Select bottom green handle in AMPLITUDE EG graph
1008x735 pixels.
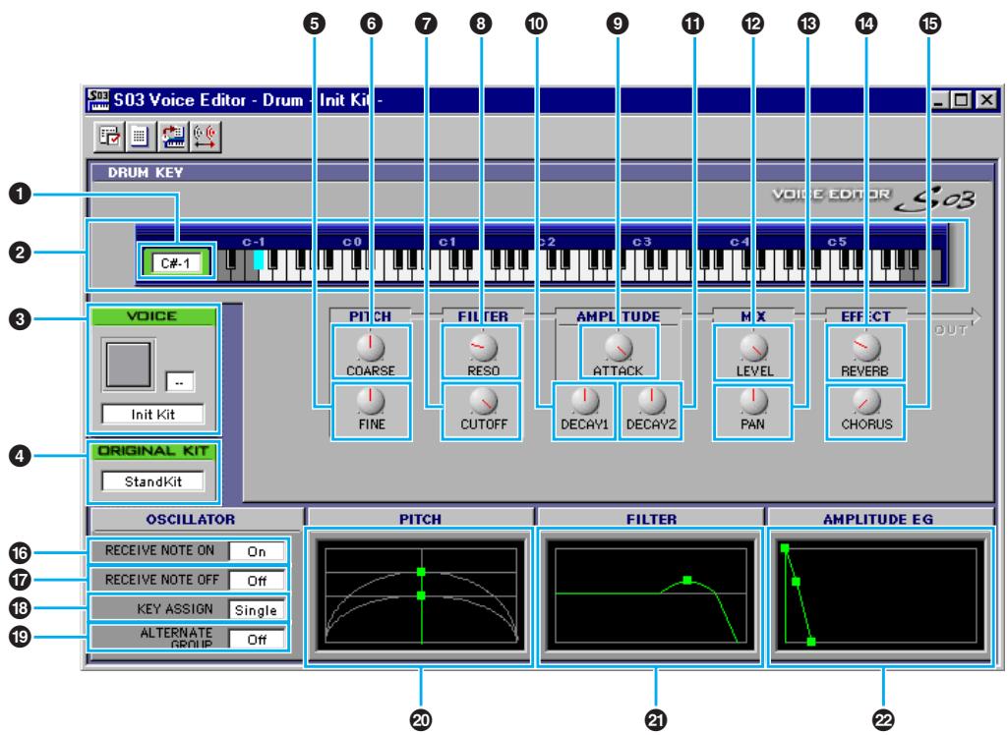click(811, 642)
